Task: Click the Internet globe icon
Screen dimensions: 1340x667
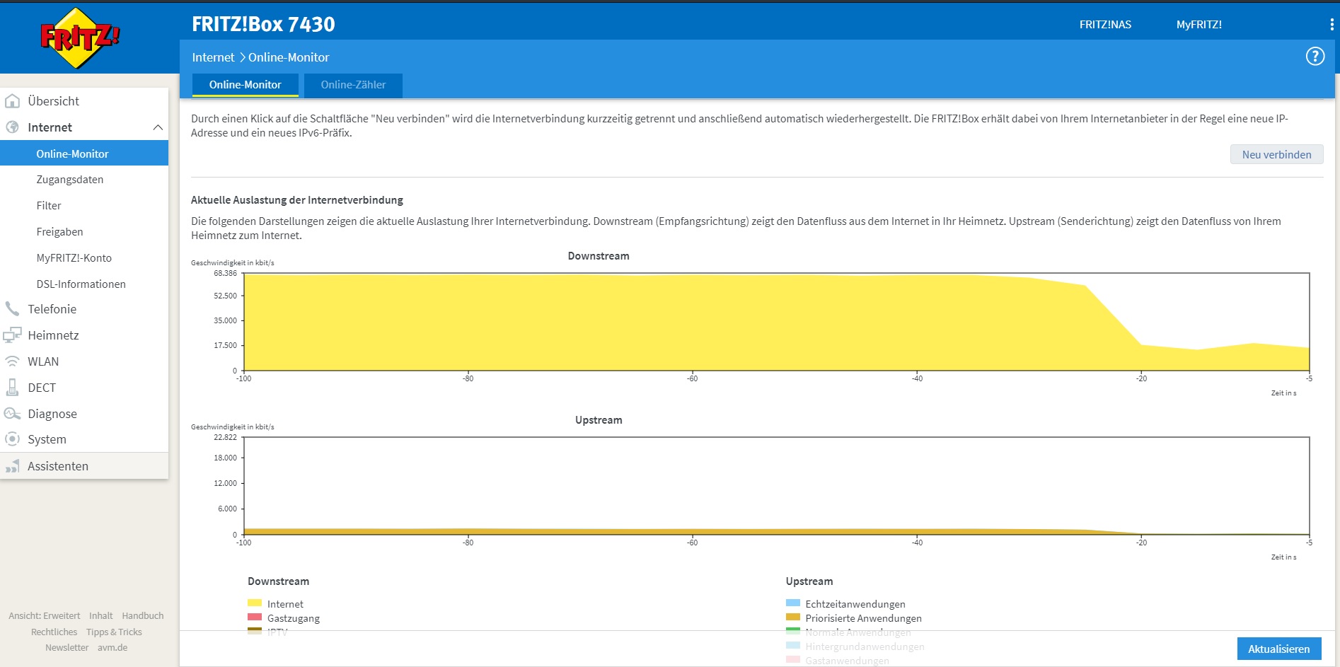Action: tap(12, 127)
